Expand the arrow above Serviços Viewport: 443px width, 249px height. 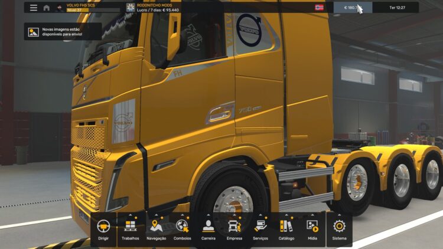tap(260, 215)
